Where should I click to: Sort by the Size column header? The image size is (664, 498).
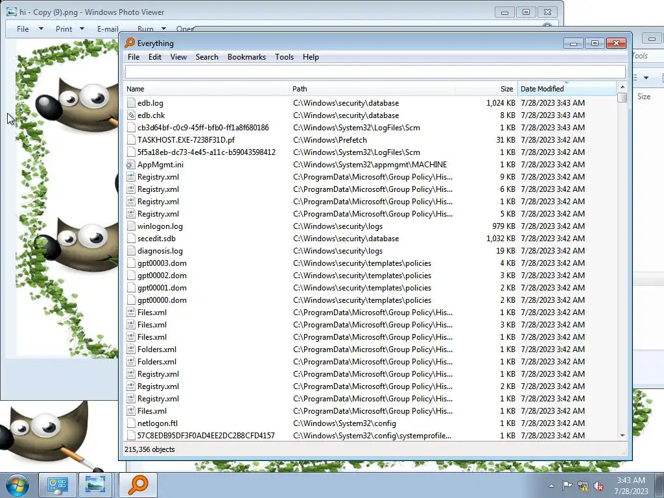click(486, 89)
